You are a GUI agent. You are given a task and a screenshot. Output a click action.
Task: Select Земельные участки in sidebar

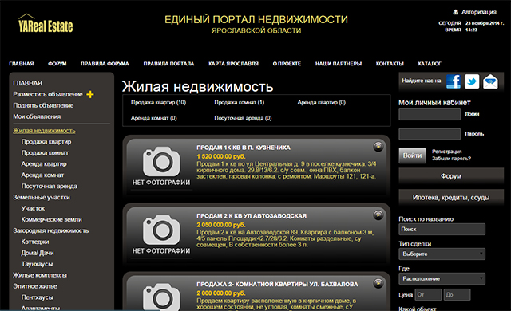[42, 198]
